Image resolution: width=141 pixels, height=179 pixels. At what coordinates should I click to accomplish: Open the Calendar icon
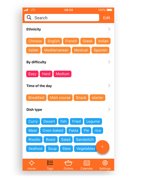click(x=87, y=163)
